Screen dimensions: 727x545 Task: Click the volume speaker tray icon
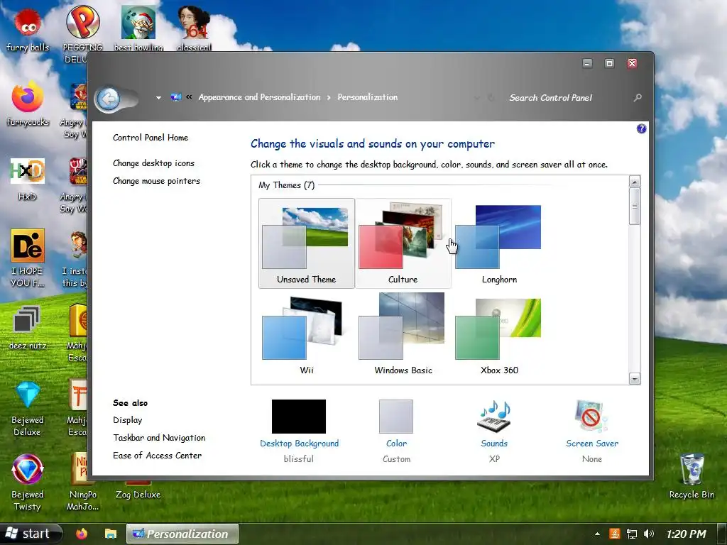tap(649, 534)
